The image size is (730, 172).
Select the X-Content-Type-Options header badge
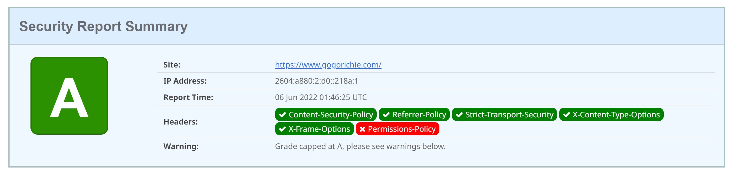[611, 114]
